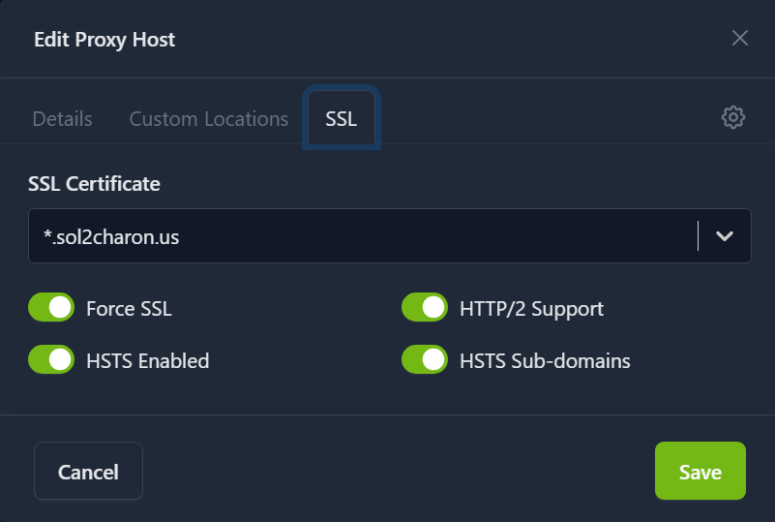Open the advanced settings gear icon
775x522 pixels.
click(732, 118)
